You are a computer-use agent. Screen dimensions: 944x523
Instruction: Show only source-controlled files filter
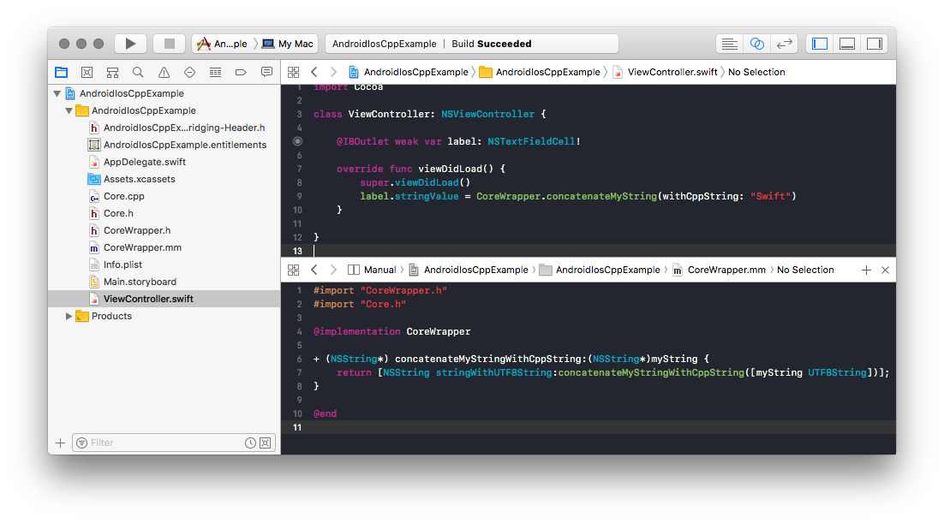tap(265, 443)
